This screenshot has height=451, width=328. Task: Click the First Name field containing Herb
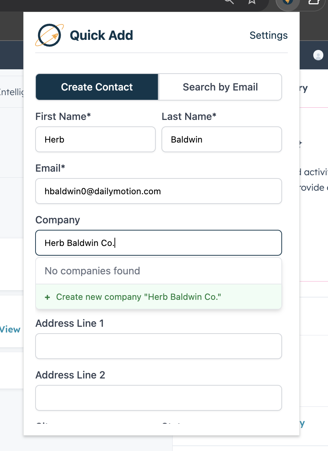95,139
